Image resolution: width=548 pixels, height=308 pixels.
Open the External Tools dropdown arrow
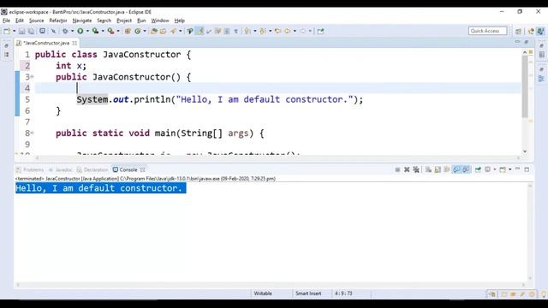[118, 31]
